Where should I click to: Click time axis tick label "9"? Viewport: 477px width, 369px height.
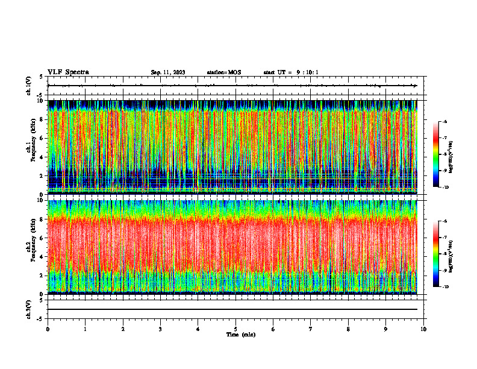point(385,329)
